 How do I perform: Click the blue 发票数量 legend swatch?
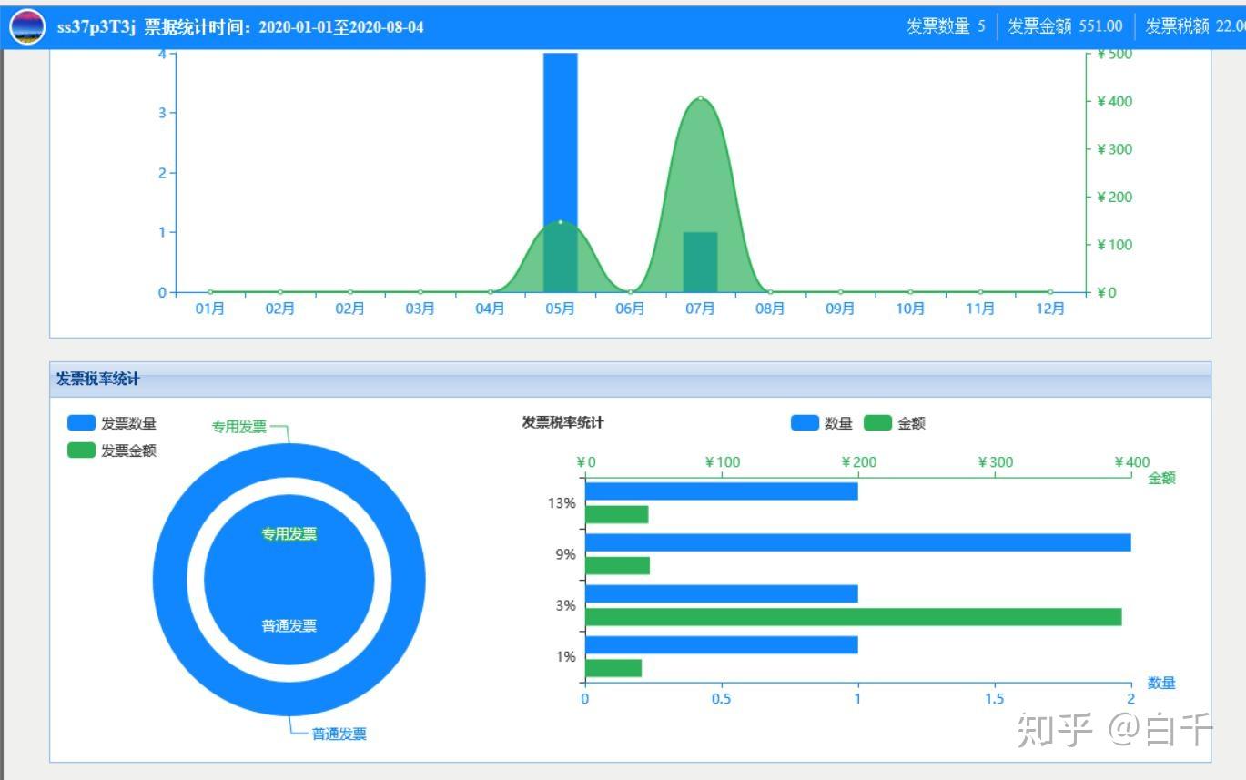(81, 422)
